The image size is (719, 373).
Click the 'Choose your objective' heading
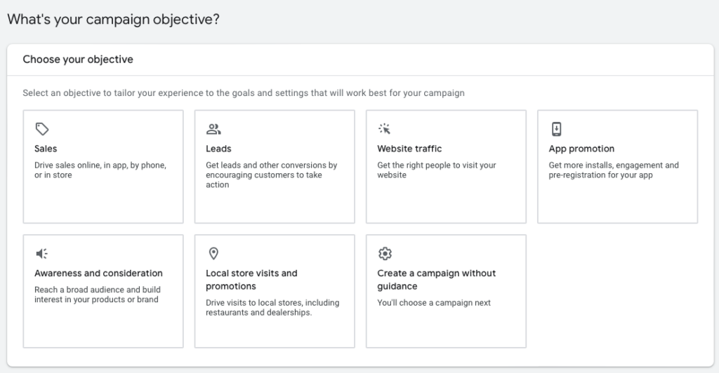78,60
